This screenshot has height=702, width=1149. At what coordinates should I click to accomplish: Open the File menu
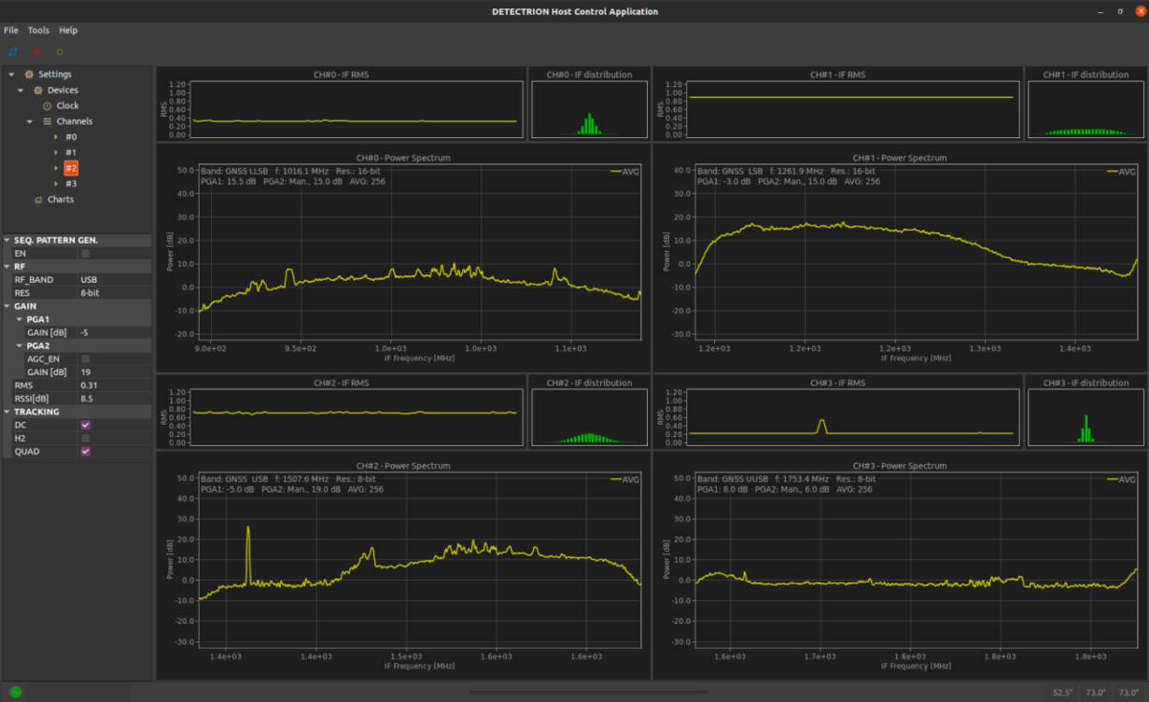point(11,31)
